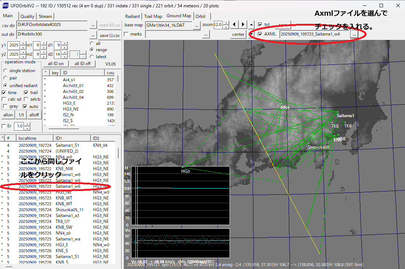Open the Quality tab
The width and height of the screenshot is (405, 269).
(x=27, y=16)
